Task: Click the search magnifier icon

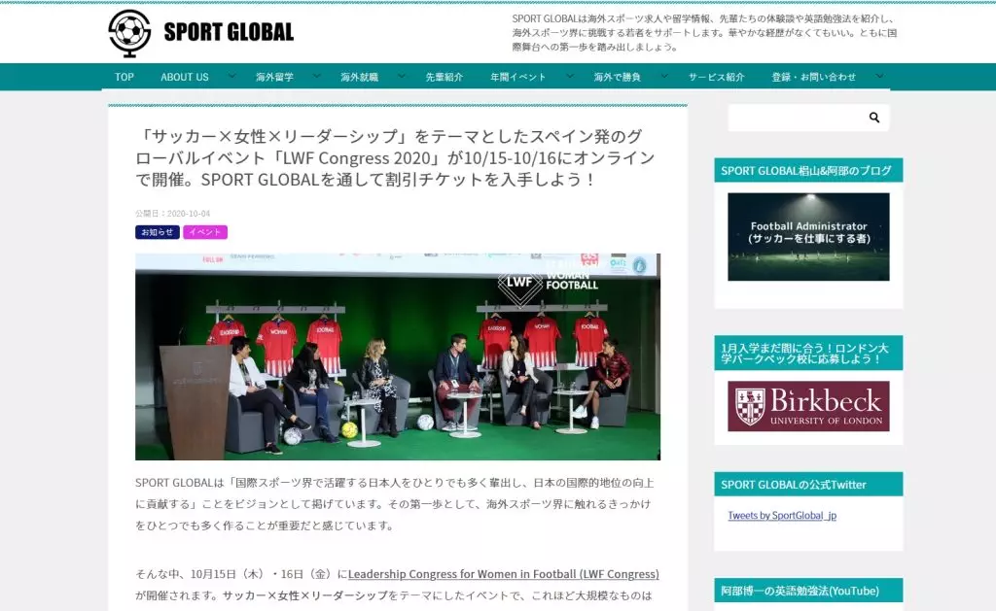Action: click(873, 118)
